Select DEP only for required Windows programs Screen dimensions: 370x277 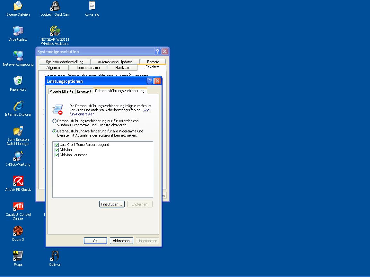(x=55, y=121)
